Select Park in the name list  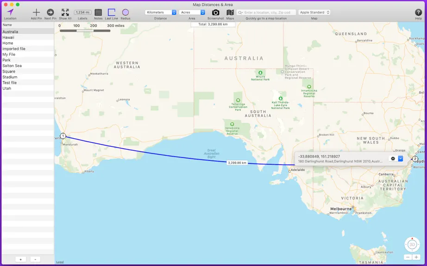(x=28, y=60)
